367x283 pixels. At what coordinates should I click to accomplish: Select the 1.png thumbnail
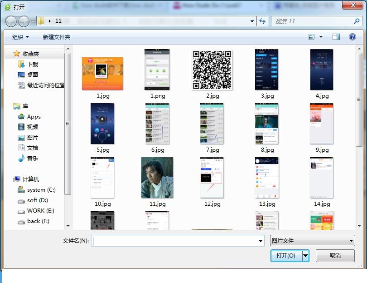click(157, 70)
